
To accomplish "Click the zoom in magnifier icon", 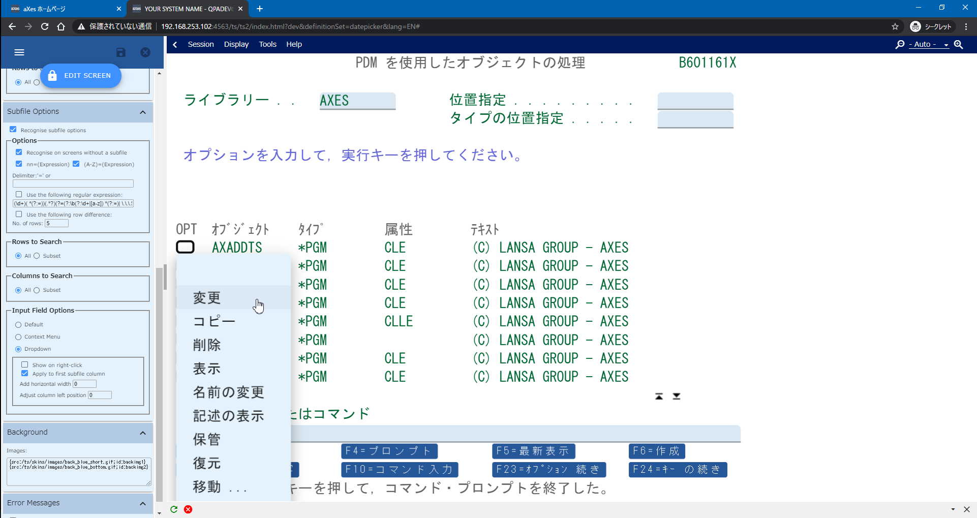I will [x=959, y=44].
